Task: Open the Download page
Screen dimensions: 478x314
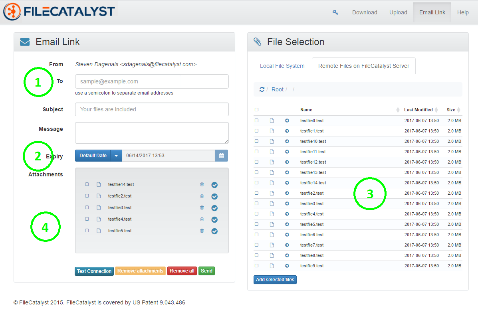Action: [365, 12]
